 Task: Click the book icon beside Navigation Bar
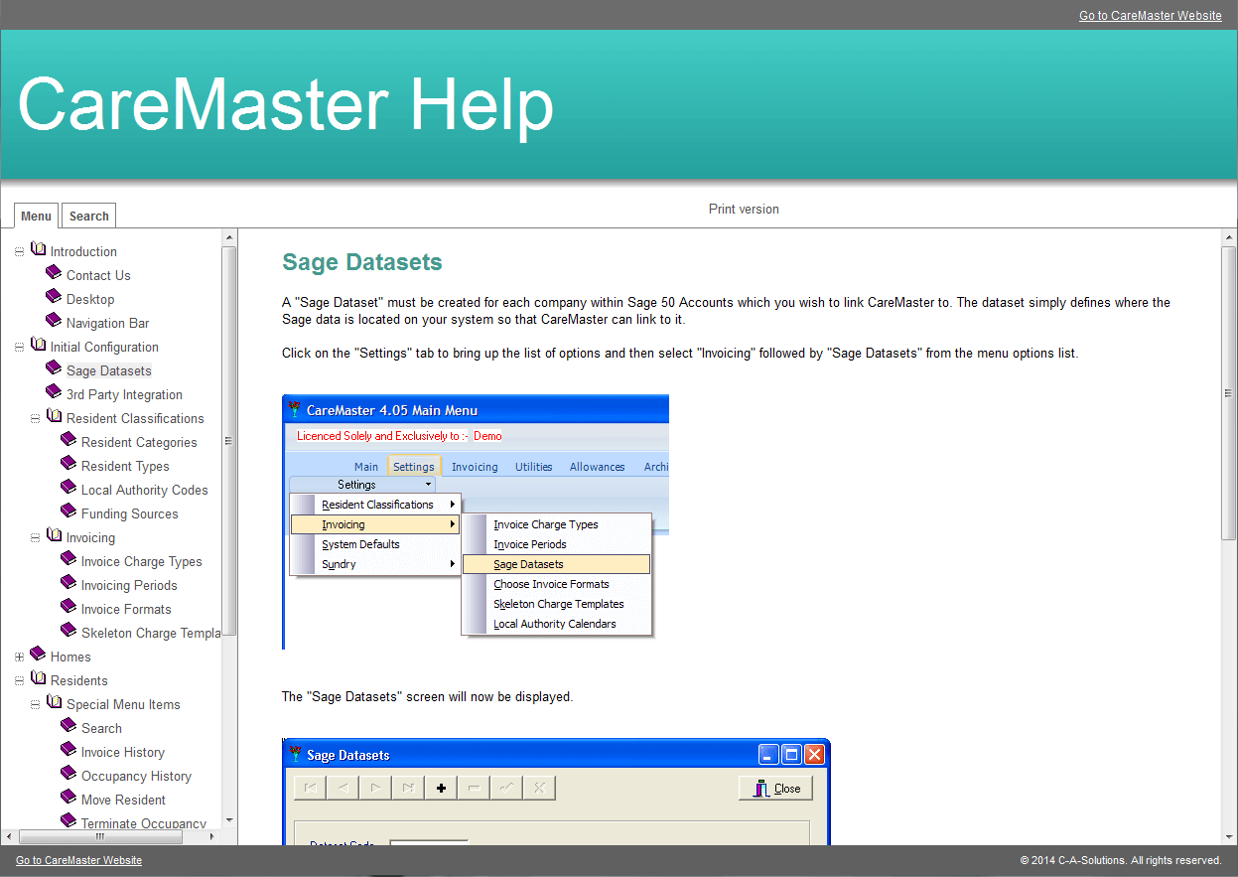coord(54,321)
